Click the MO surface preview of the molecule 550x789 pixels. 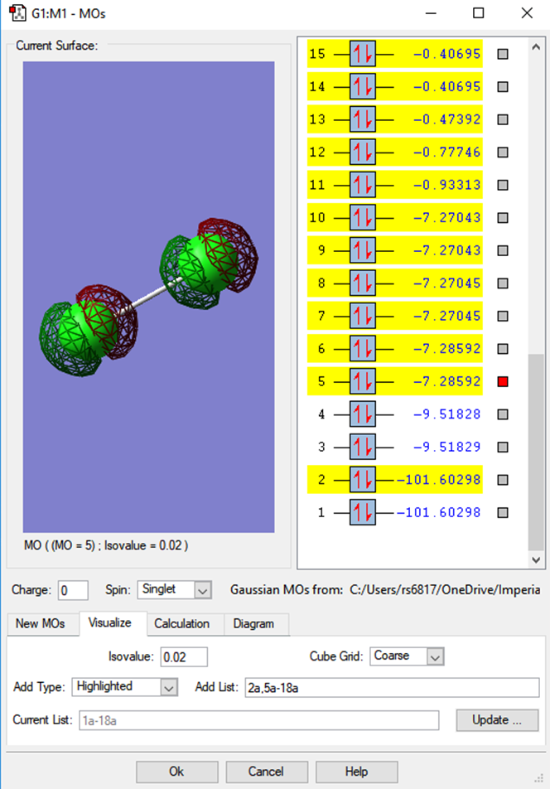pyautogui.click(x=149, y=297)
